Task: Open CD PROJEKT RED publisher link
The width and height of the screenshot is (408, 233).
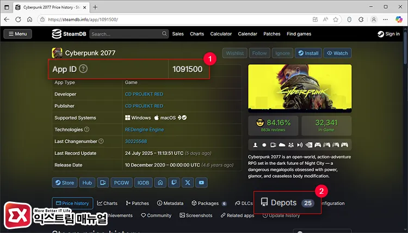Action: (144, 106)
